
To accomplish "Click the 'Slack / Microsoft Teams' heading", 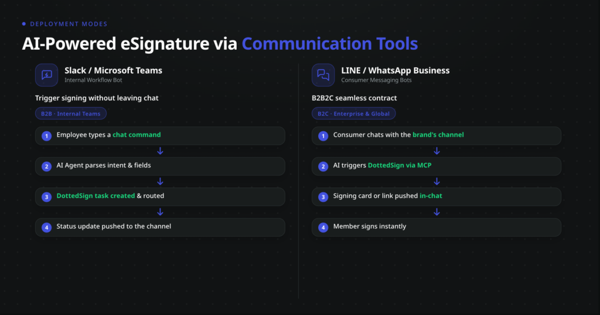I will click(x=113, y=70).
